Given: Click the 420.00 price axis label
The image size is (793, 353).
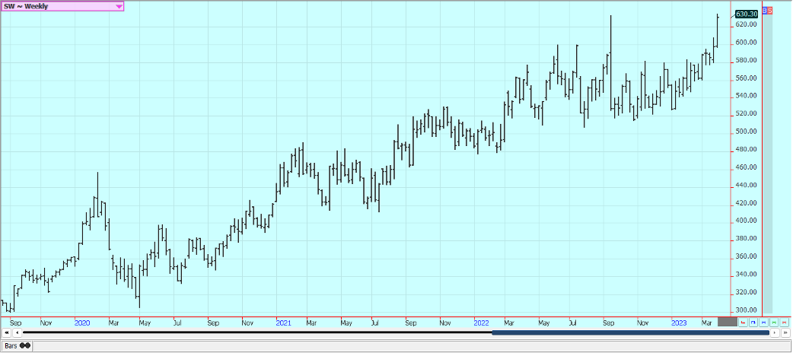Looking at the screenshot, I should [x=746, y=203].
